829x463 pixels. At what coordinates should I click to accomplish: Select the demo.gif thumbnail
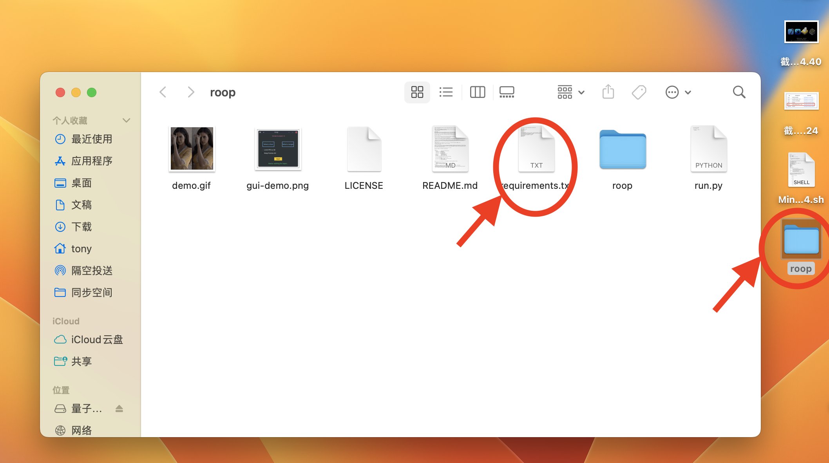point(192,149)
